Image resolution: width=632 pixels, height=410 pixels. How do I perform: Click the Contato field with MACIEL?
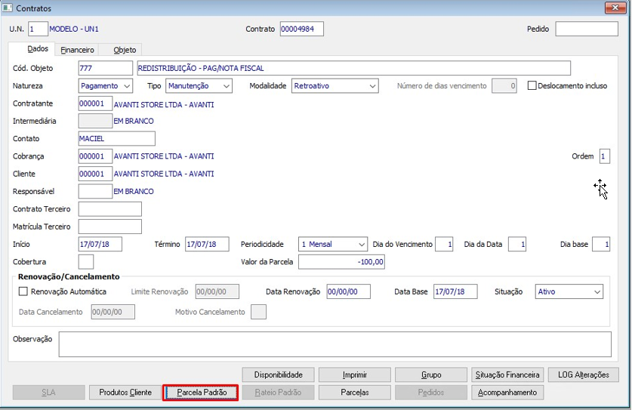(117, 138)
